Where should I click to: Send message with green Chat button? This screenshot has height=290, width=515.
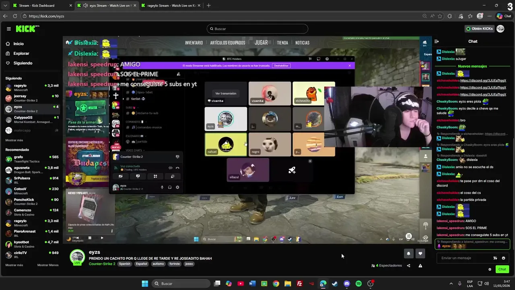tap(502, 269)
